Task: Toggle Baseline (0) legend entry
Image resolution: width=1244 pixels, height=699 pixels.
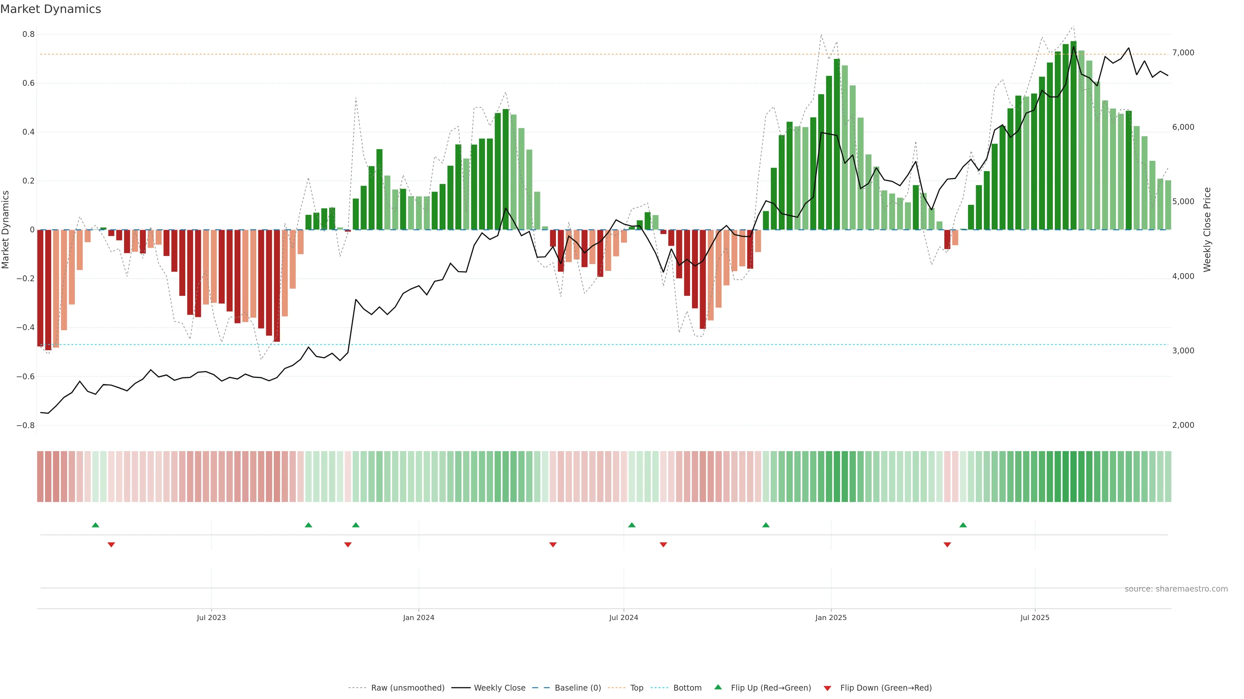Action: coord(578,688)
